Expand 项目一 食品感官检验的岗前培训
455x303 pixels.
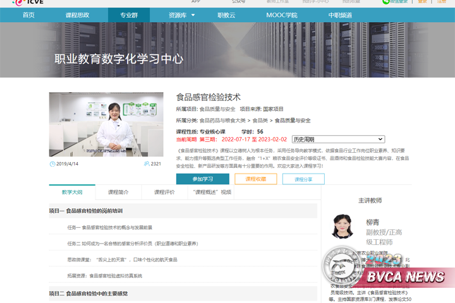click(x=86, y=211)
